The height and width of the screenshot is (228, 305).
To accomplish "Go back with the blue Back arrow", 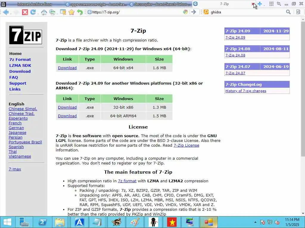I will [x=6, y=12].
